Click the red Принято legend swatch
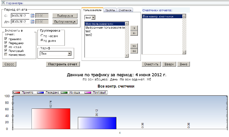Viewport: 229px width, 137px height. [x=17, y=92]
